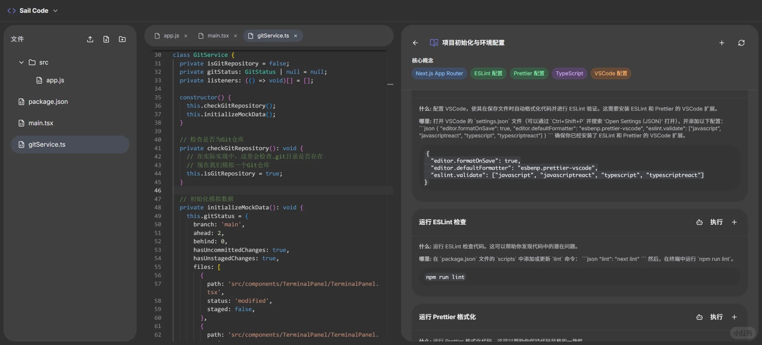Close the main.tsx tab
This screenshot has height=345, width=762.
pyautogui.click(x=236, y=36)
